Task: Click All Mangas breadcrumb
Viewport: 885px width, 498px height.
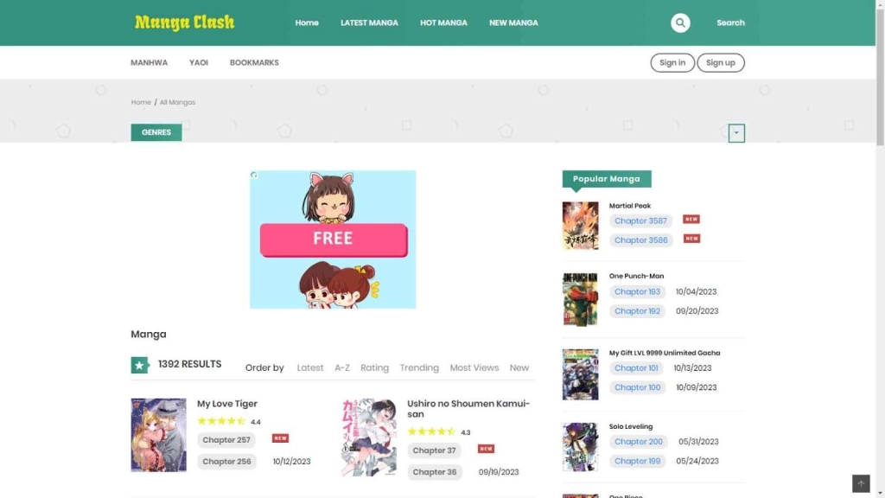Action: coord(177,102)
